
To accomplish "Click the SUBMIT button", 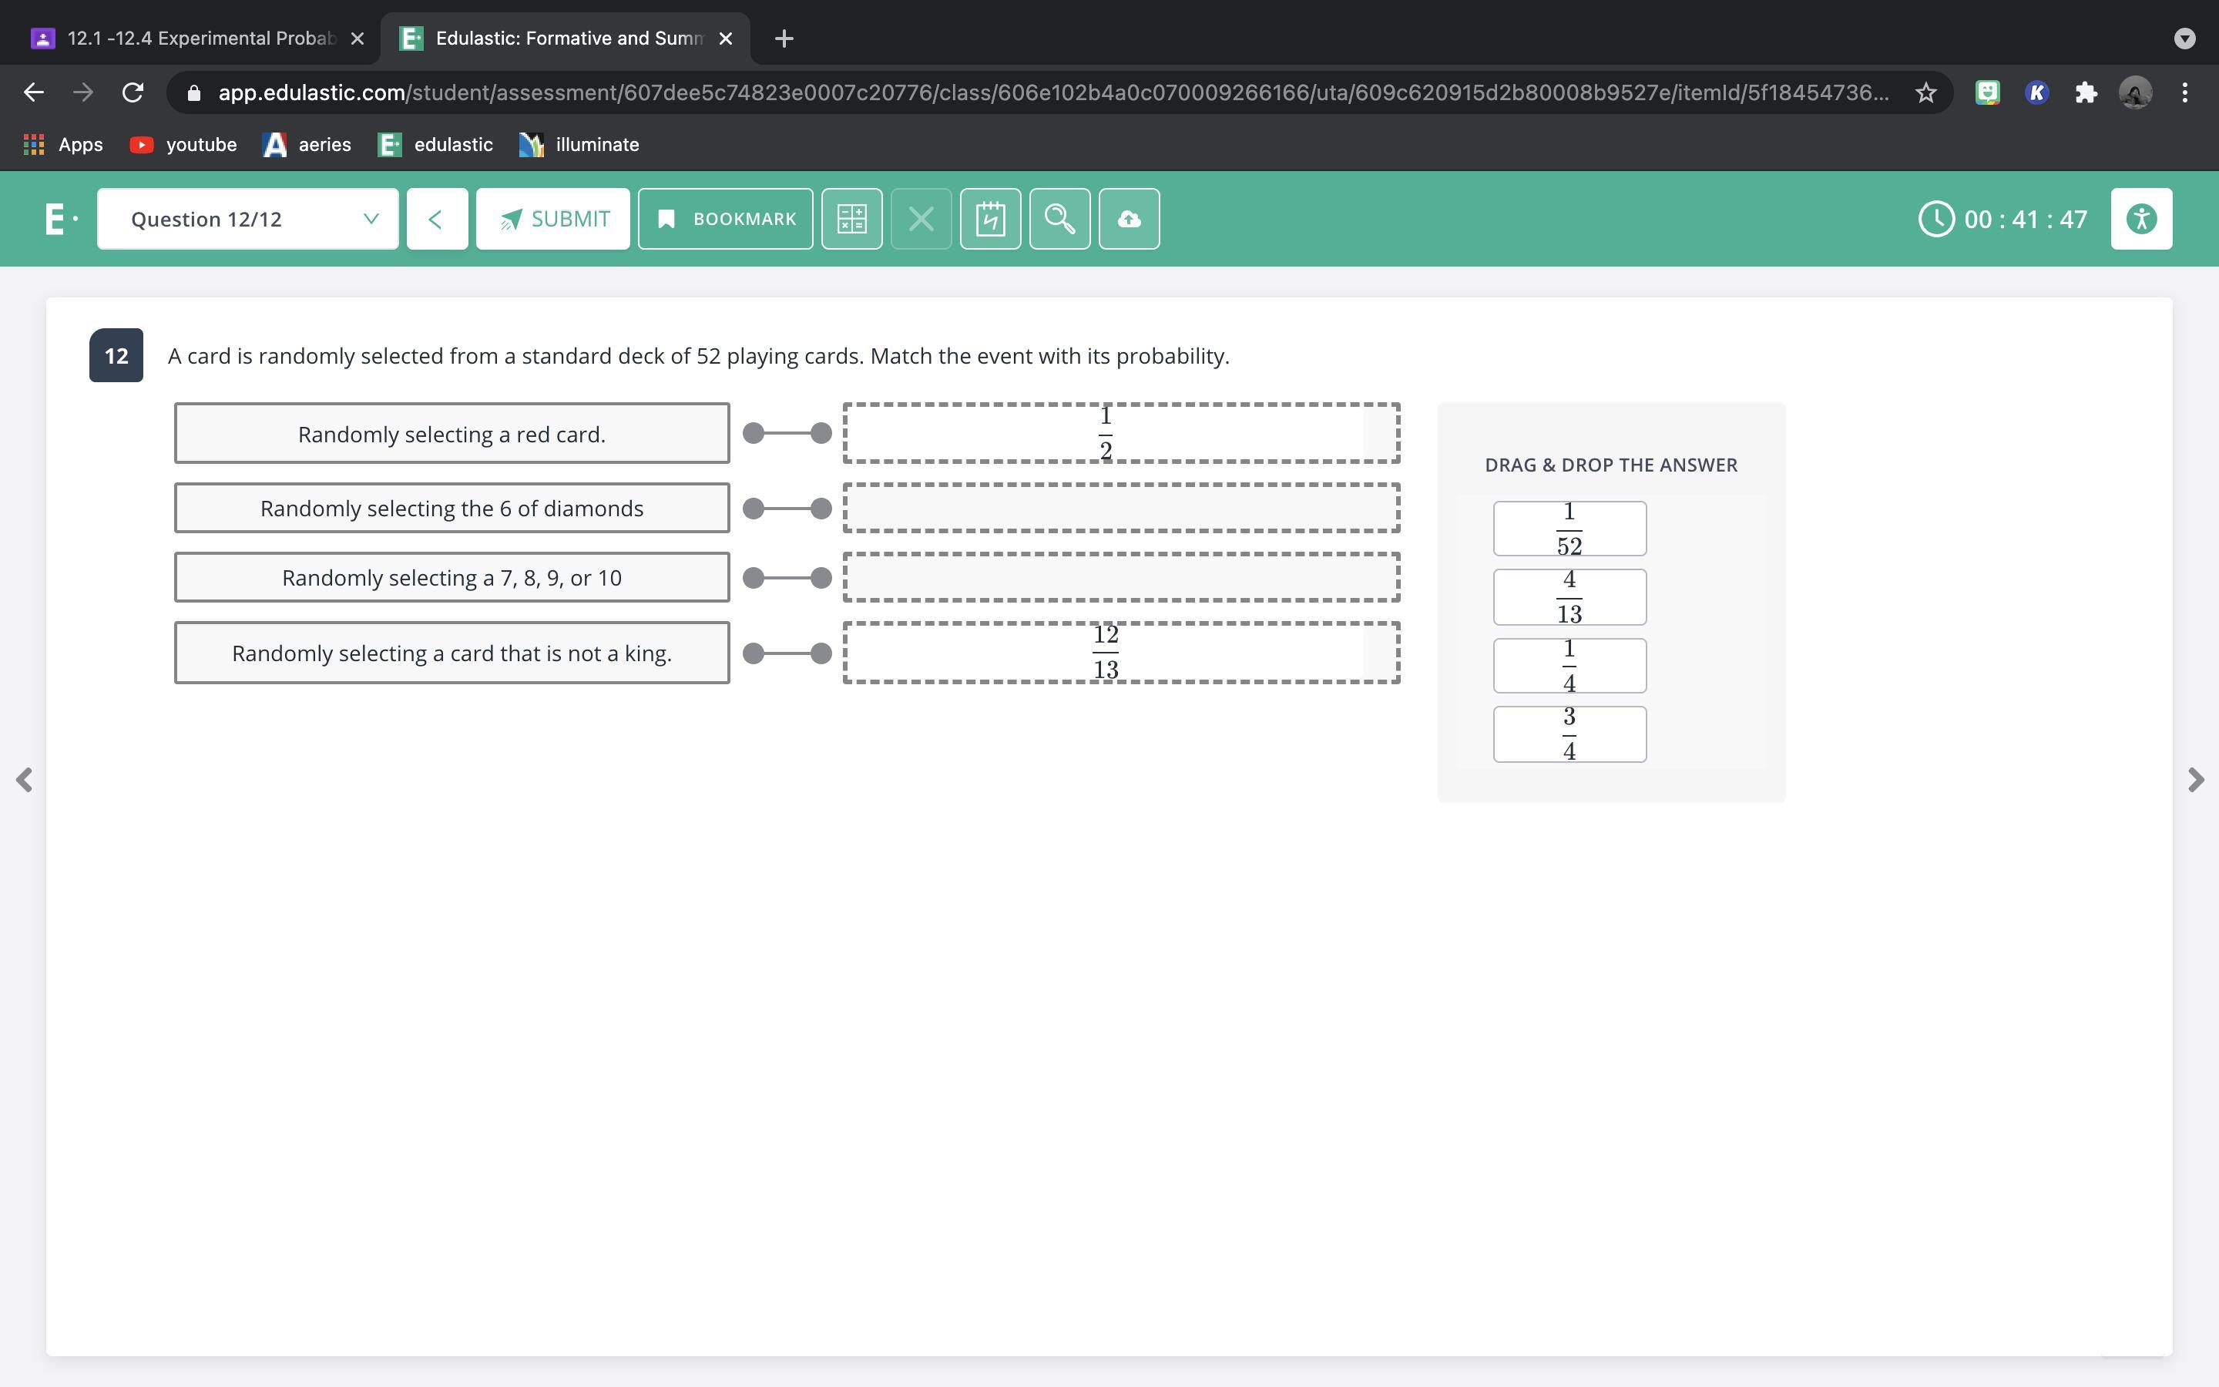I will 553,220.
